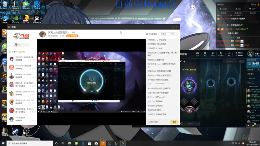Viewport: 260px width, 146px height.
Task: Switch to OBS Studio on the taskbar
Action: point(110,143)
